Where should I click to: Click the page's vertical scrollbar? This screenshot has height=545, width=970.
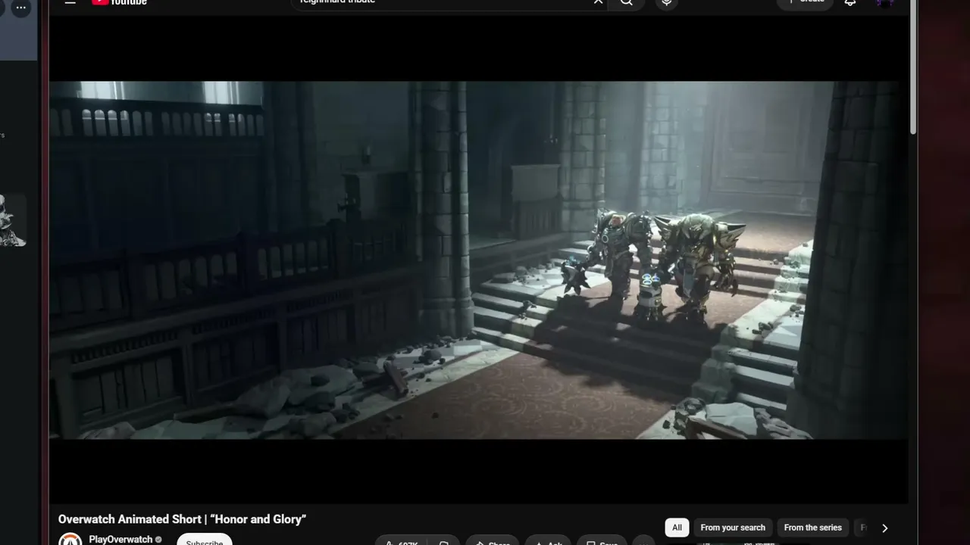(913, 68)
